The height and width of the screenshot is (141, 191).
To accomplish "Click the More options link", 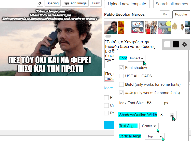I will pyautogui.click(x=108, y=88).
